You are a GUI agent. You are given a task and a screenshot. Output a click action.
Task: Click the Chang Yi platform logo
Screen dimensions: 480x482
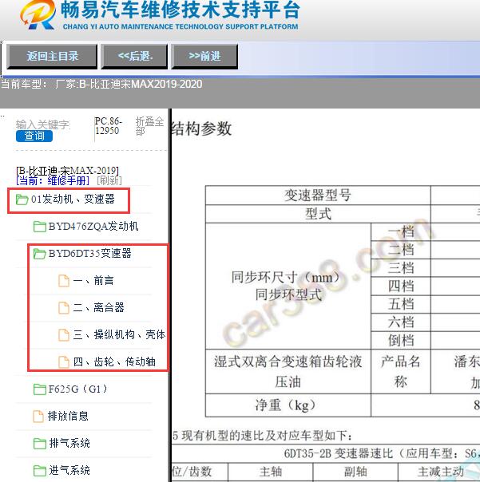(x=38, y=14)
